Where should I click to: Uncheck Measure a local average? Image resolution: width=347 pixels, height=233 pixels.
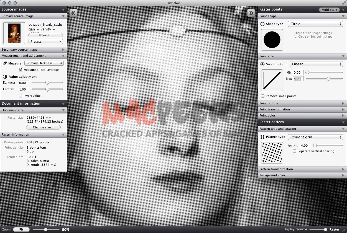(x=21, y=70)
